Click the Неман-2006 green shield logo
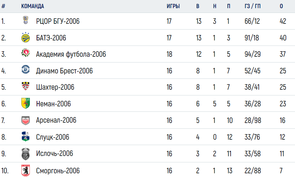Image resolution: width=295 pixels, height=177 pixels. pos(25,103)
